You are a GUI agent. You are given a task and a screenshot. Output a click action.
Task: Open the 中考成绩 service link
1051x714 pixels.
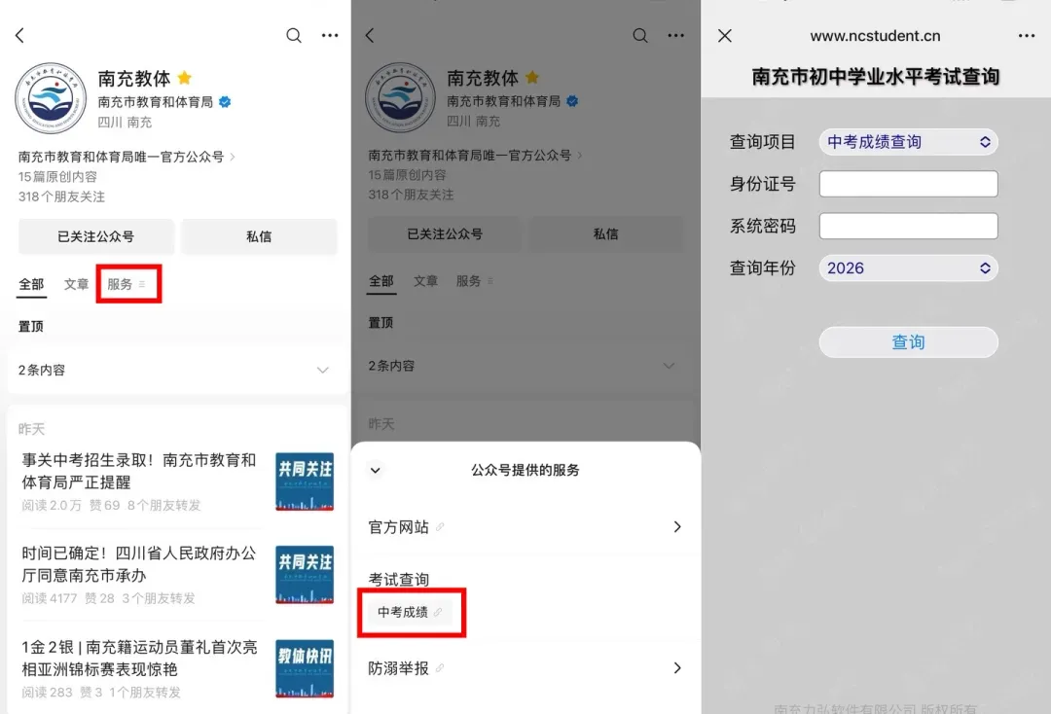pyautogui.click(x=410, y=612)
